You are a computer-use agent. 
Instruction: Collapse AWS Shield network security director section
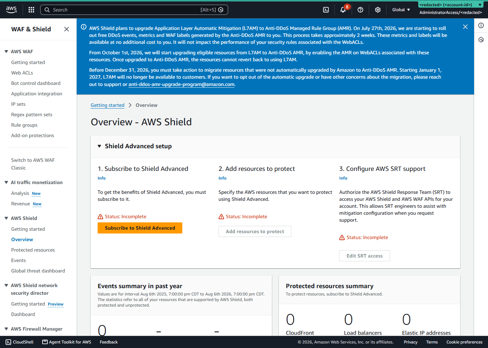(x=6, y=285)
